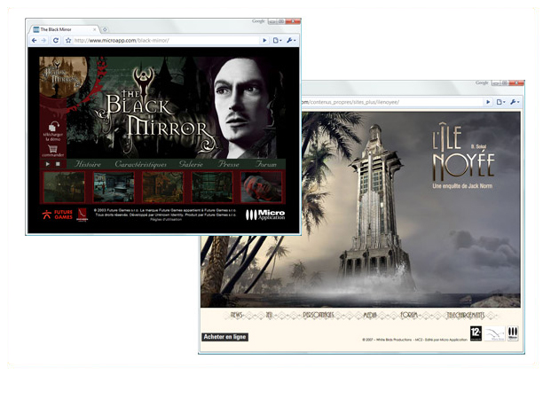The image size is (543, 399).
Task: Open the Règles d'utilisation link
Action: (x=166, y=219)
